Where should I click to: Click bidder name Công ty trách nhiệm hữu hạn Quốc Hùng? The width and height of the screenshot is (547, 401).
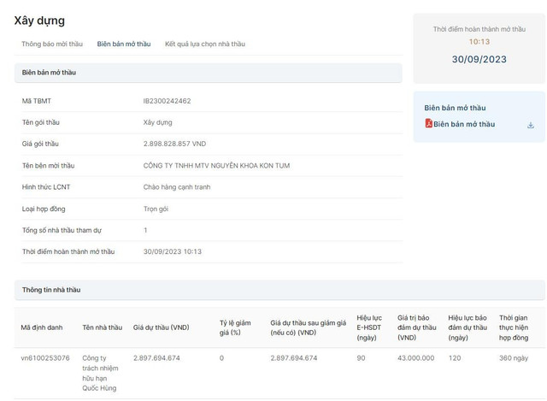pos(100,373)
